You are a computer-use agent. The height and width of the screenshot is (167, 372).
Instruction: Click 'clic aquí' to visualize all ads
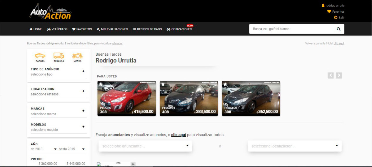click(x=179, y=135)
